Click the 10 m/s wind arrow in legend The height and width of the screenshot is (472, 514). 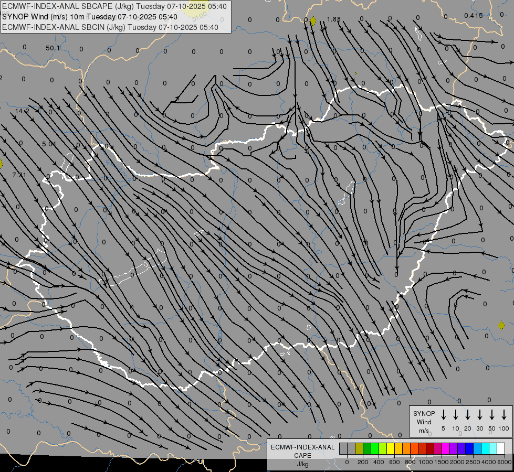click(x=455, y=415)
